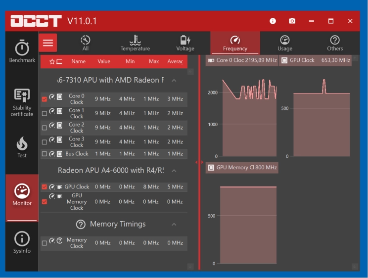Click the gauge icon on Core 0 Clock row
This screenshot has height=278, width=368.
52,96
